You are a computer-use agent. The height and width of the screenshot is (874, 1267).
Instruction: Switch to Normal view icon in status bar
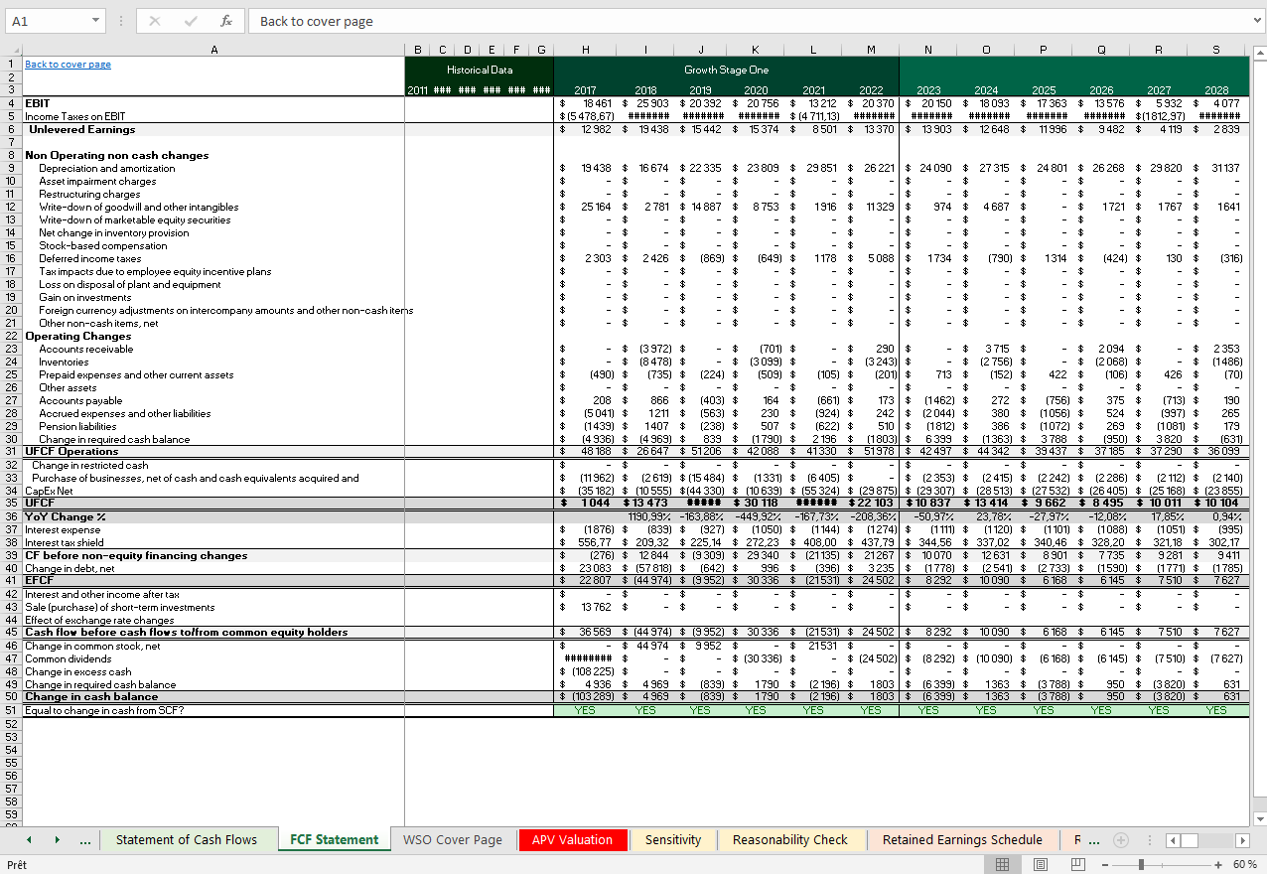pos(1003,865)
